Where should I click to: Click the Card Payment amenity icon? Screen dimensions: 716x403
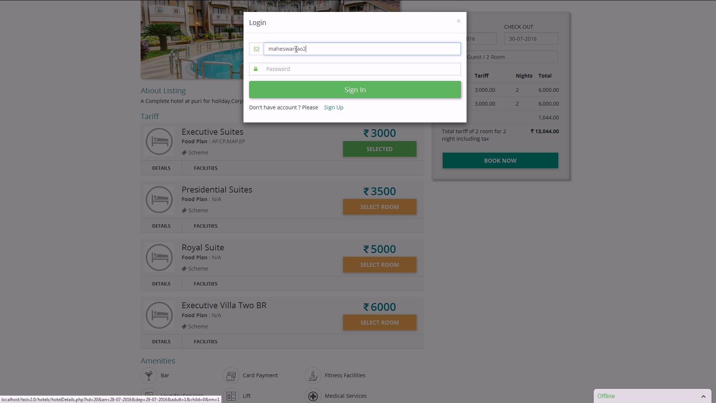pos(231,375)
